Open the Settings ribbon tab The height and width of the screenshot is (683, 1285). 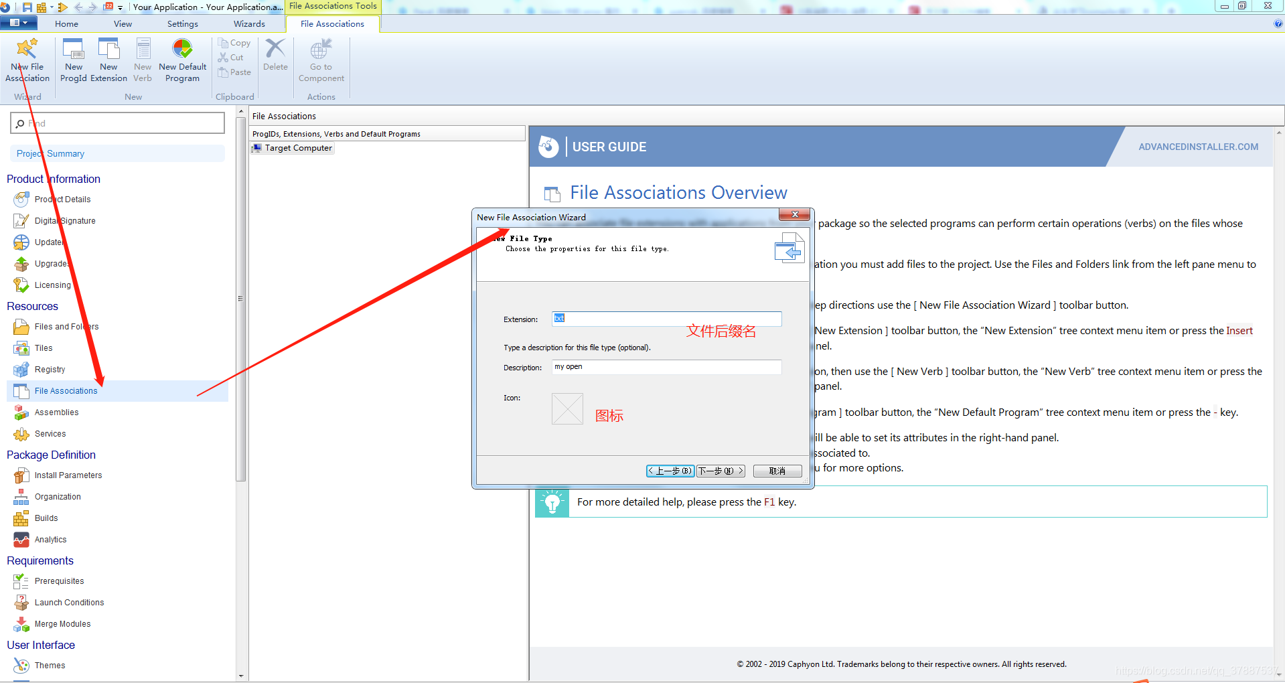(181, 23)
